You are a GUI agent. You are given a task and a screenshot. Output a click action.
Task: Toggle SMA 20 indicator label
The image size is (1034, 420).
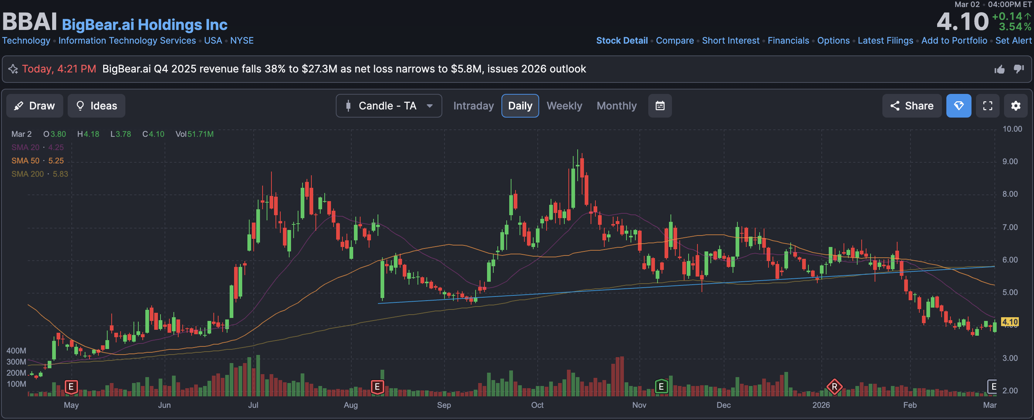click(25, 147)
